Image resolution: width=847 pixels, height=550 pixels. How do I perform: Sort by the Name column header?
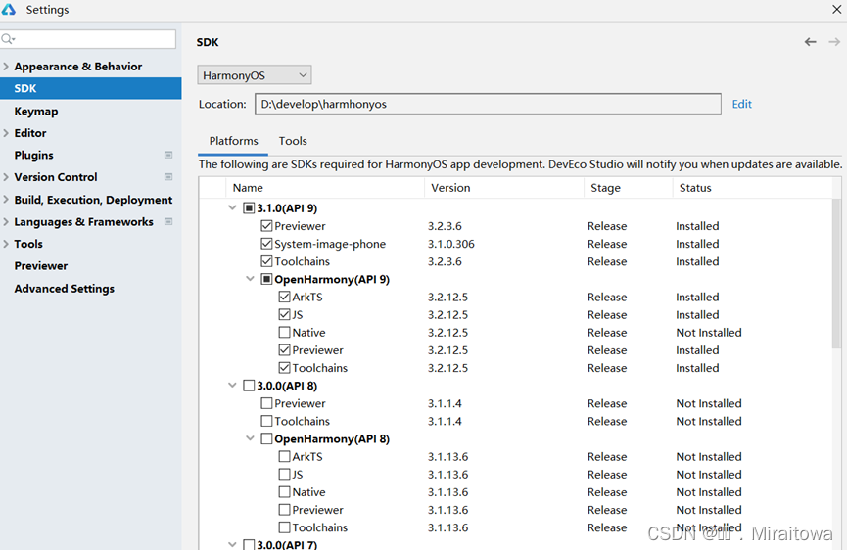tap(325, 188)
